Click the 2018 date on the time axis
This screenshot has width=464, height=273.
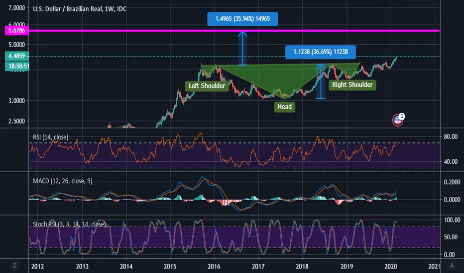pyautogui.click(x=302, y=266)
